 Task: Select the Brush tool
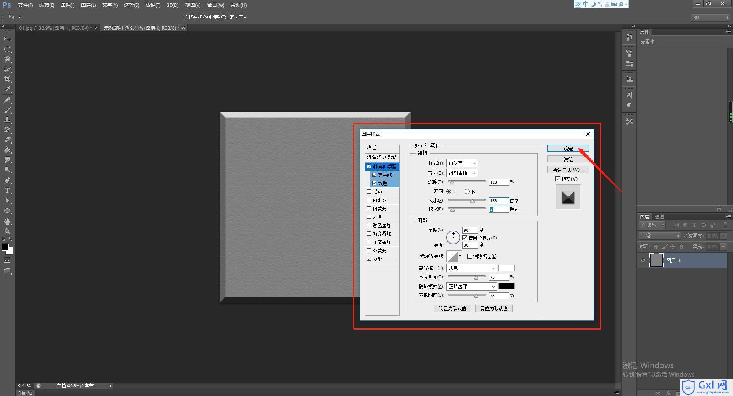7,110
